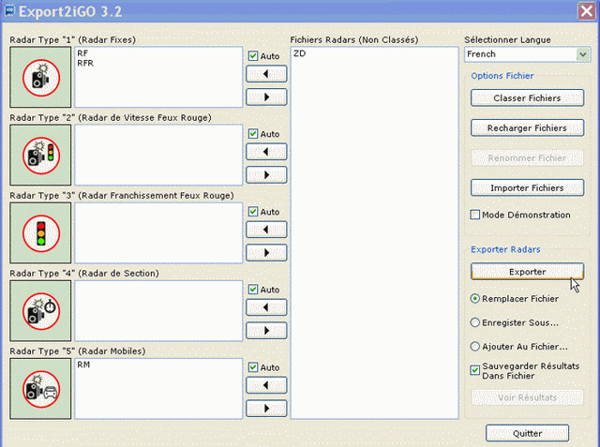600x447 pixels.
Task: Click the Radar Mobiles camera car icon
Action: coord(40,387)
